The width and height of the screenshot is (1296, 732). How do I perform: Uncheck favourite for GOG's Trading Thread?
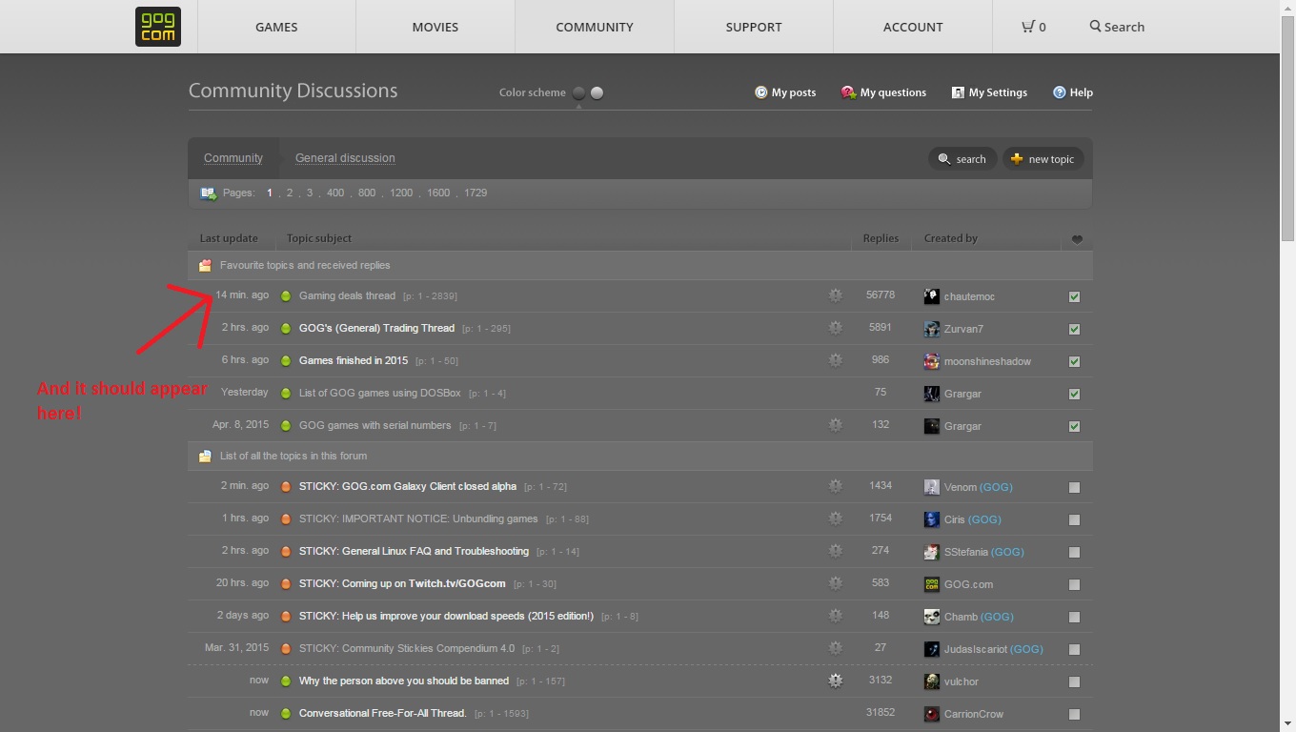pos(1075,329)
